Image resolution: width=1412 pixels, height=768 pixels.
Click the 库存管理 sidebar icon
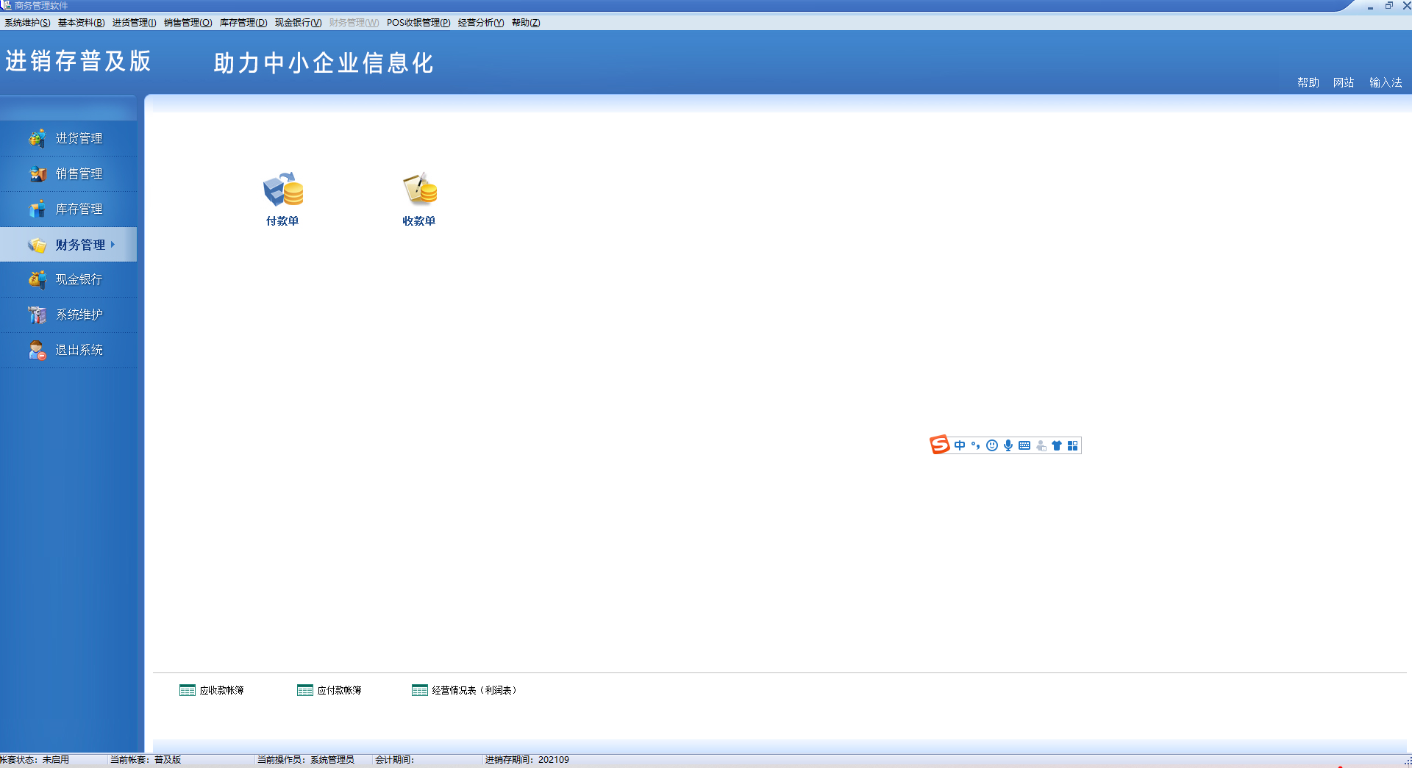click(x=37, y=209)
